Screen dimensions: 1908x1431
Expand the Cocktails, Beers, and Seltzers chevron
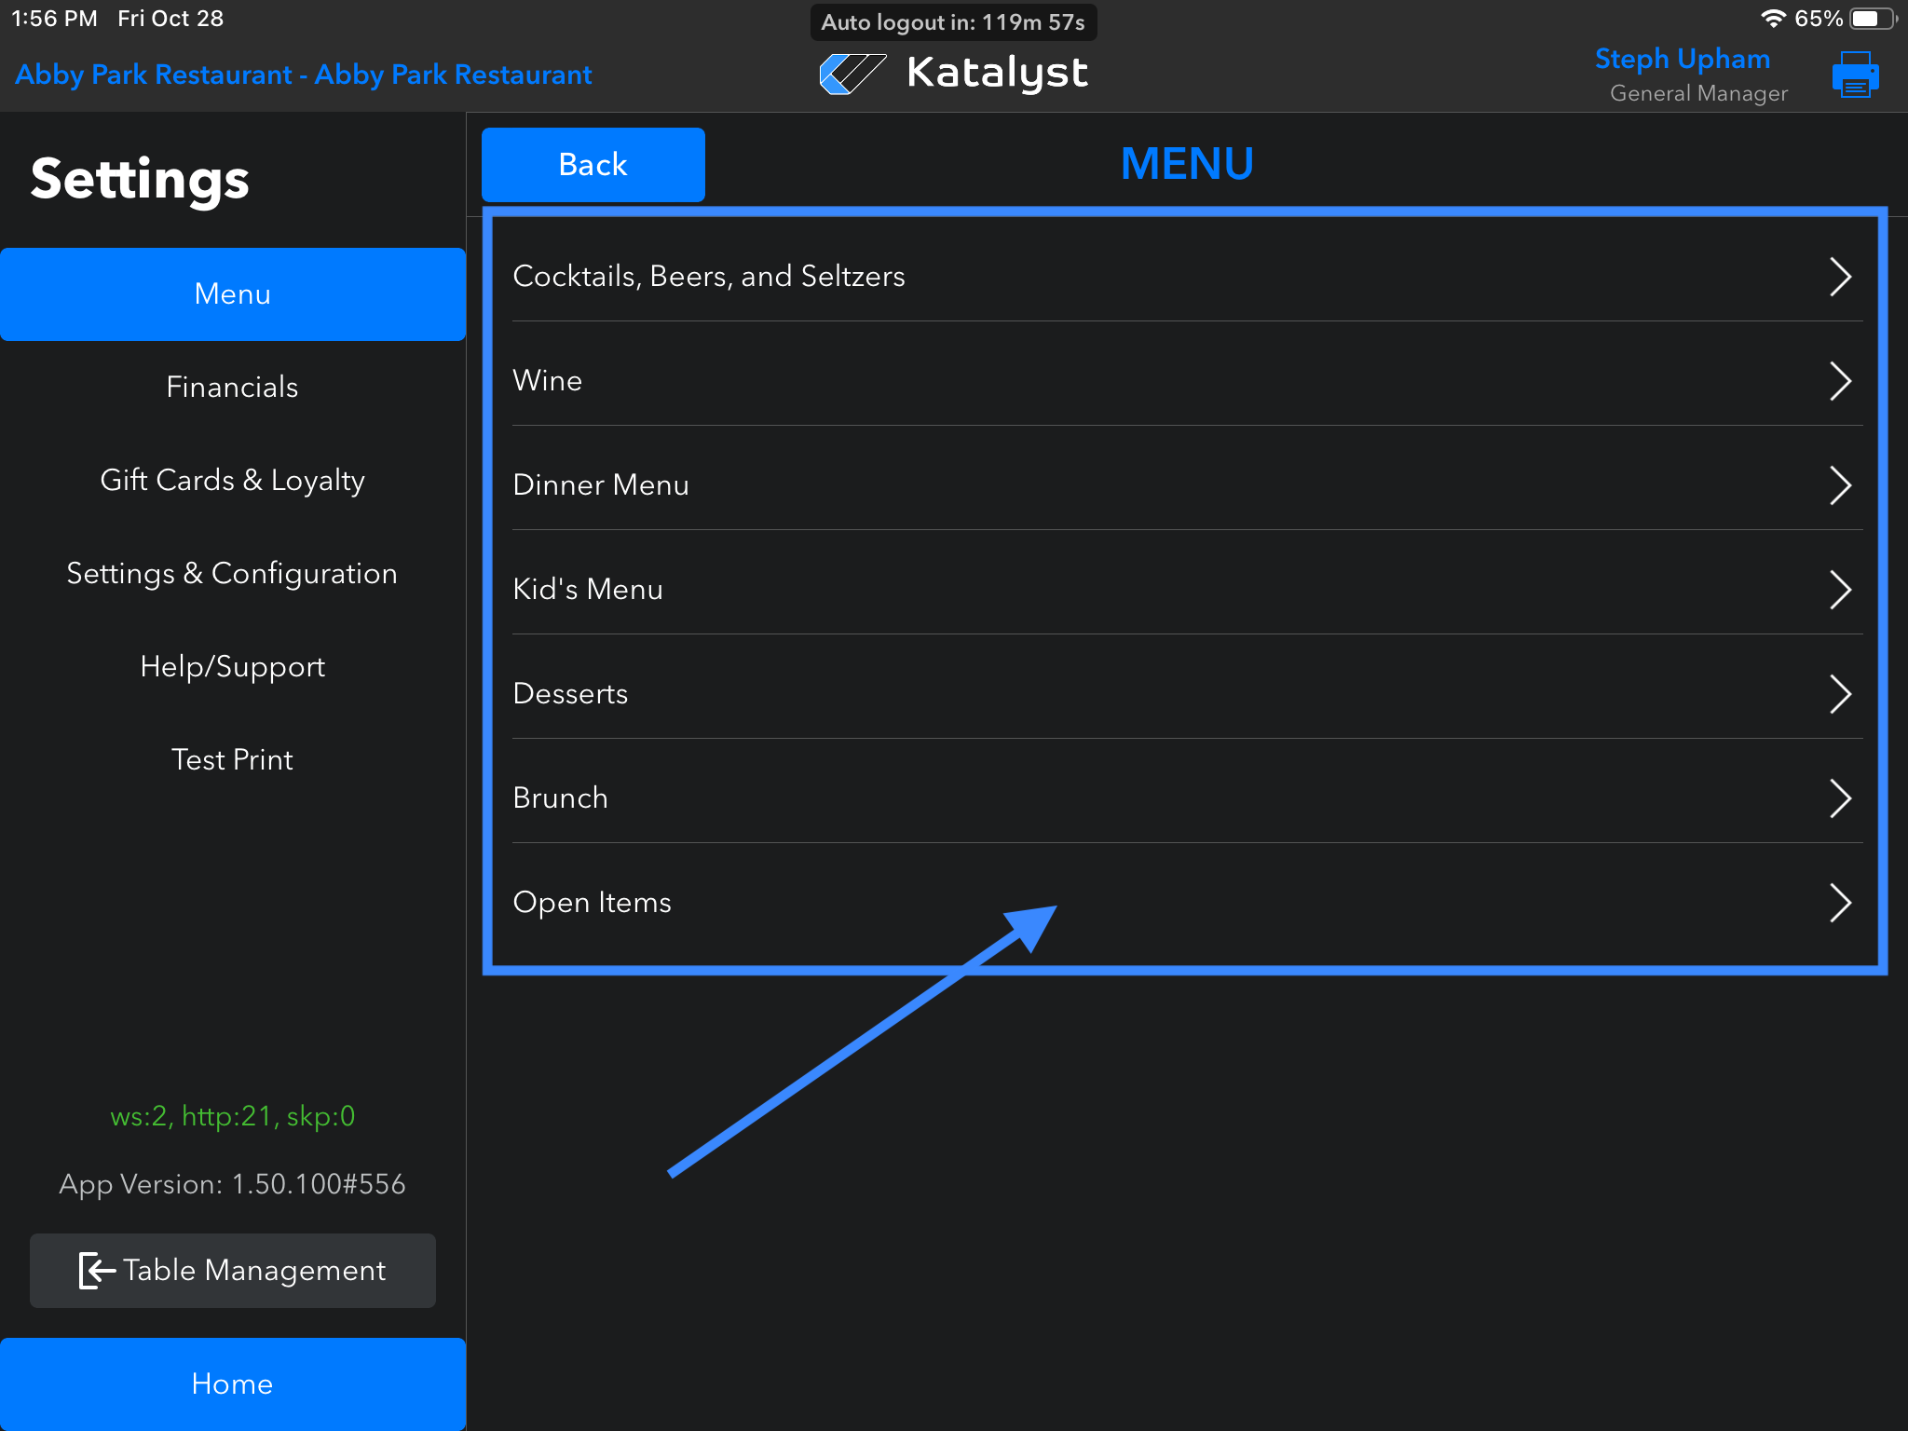[1839, 277]
